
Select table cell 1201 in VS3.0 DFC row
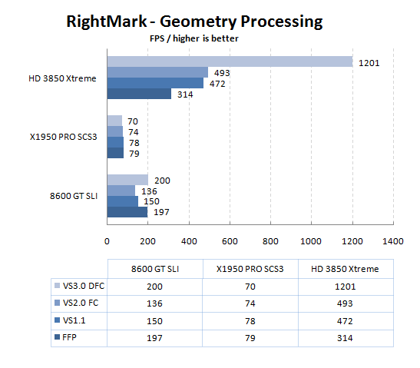point(346,287)
